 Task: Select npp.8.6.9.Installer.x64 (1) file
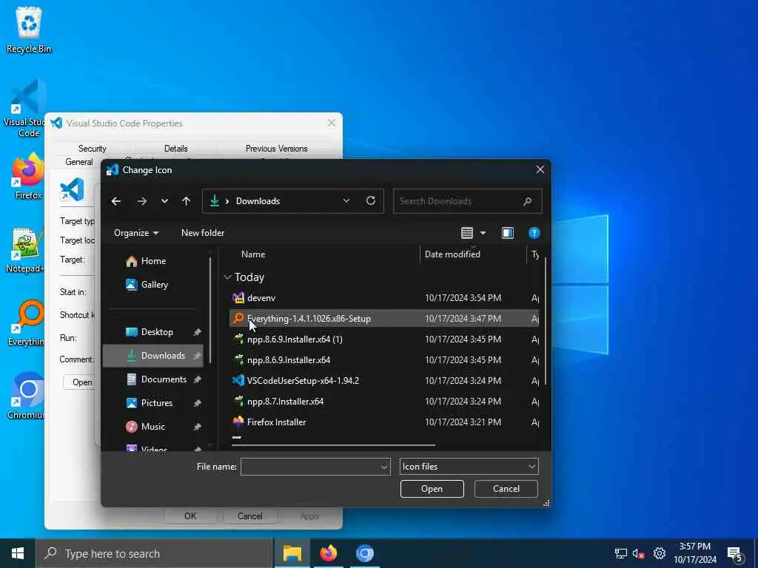point(384,339)
